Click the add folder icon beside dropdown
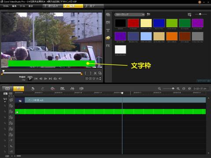This screenshot has width=211, height=158. [149, 14]
